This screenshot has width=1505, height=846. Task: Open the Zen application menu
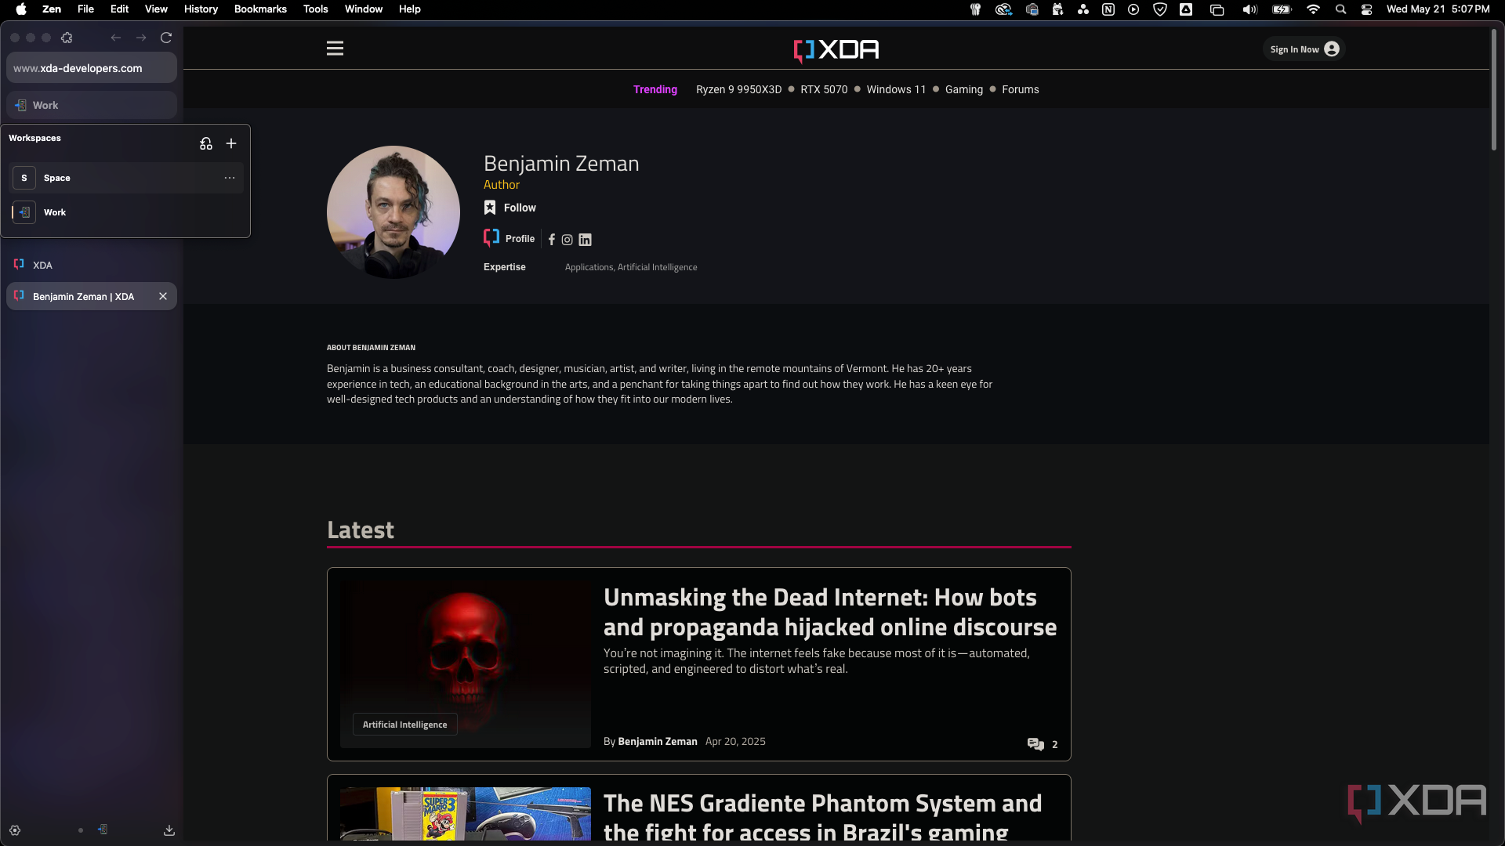pos(52,9)
